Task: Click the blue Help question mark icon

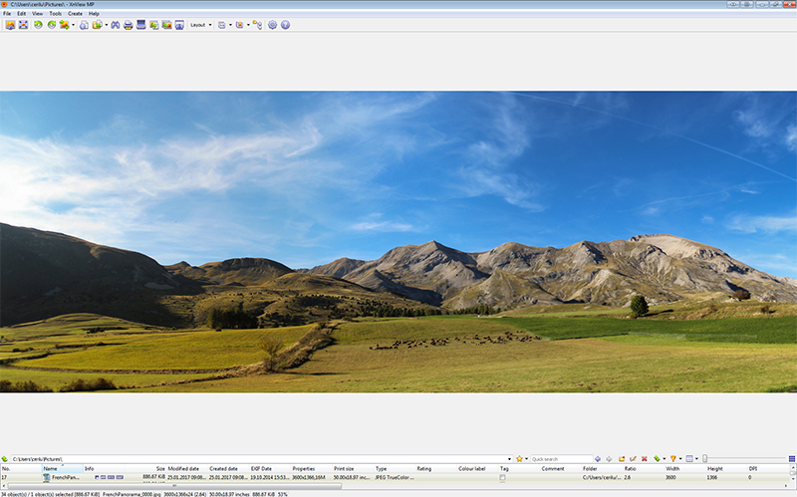Action: [x=285, y=24]
